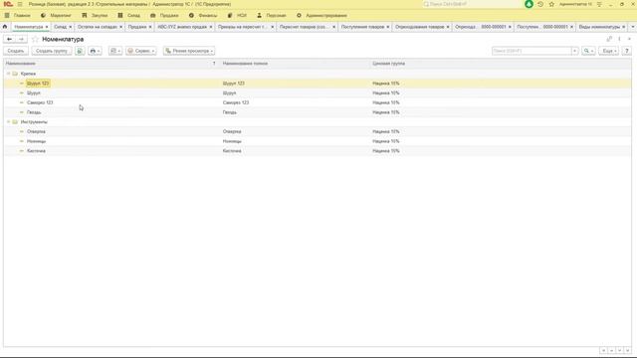The image size is (637, 358).
Task: Click the Создать button
Action: [x=16, y=51]
